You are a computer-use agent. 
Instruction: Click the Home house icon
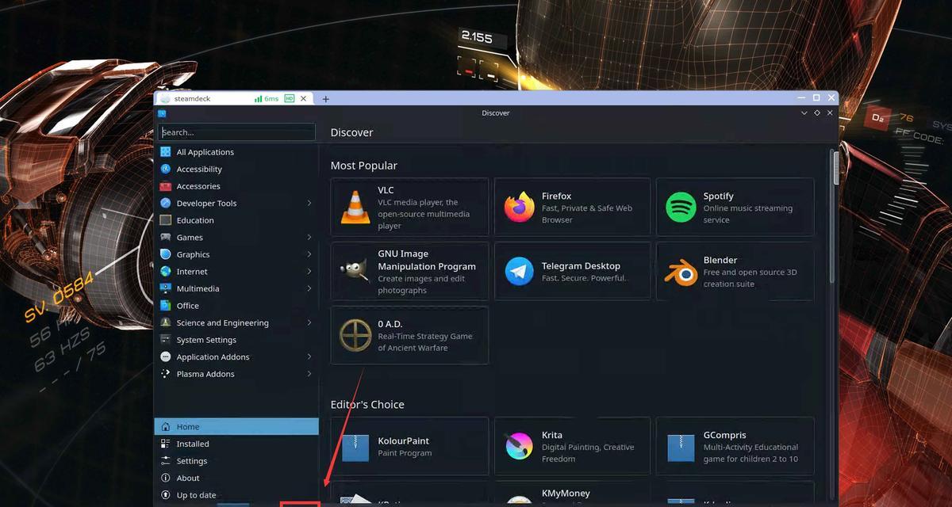pos(165,426)
